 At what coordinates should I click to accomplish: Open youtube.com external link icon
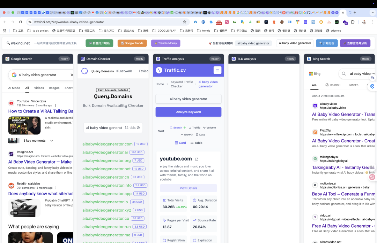click(197, 159)
